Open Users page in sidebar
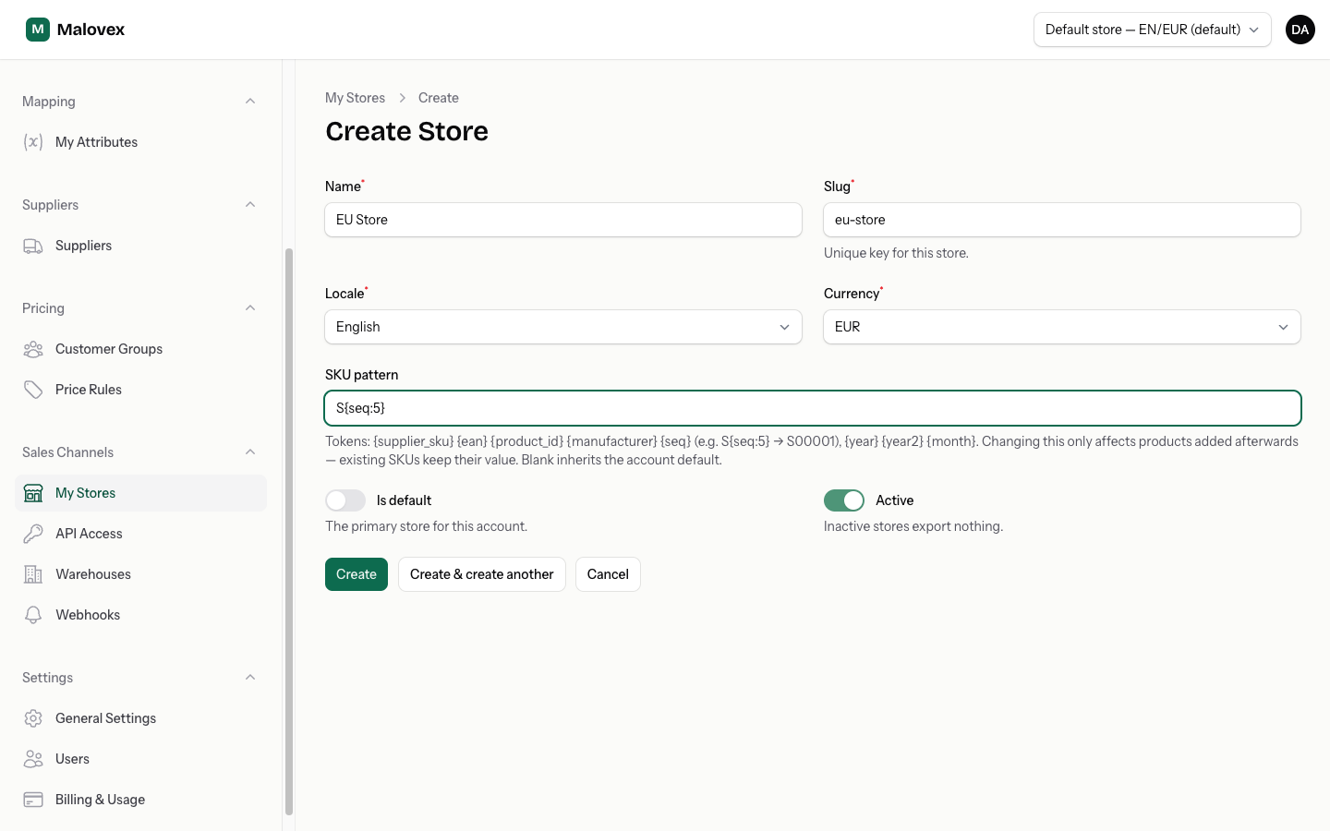Screen dimensions: 1330x831 [141, 759]
